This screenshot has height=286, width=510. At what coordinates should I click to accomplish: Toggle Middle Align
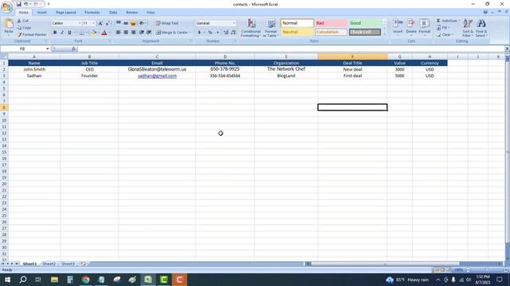[x=126, y=23]
